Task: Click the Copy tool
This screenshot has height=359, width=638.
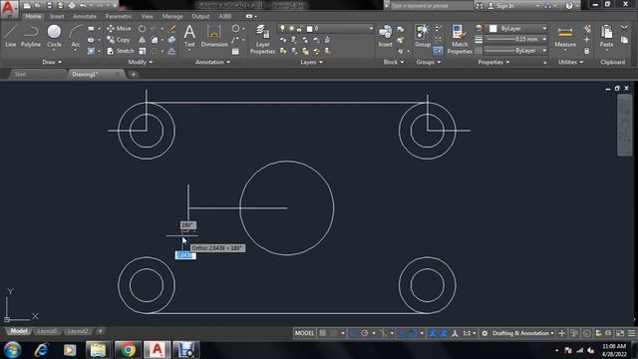Action: click(x=118, y=40)
